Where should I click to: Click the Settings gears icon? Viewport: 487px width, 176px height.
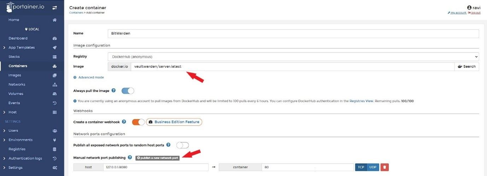(55, 168)
